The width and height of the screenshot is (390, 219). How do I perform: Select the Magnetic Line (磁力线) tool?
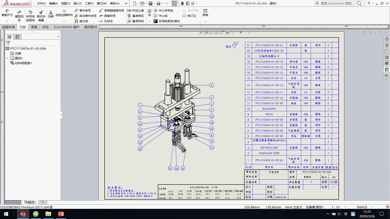pos(81,21)
